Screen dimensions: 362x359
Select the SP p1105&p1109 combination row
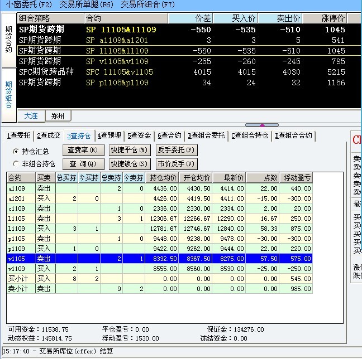[x=189, y=83]
